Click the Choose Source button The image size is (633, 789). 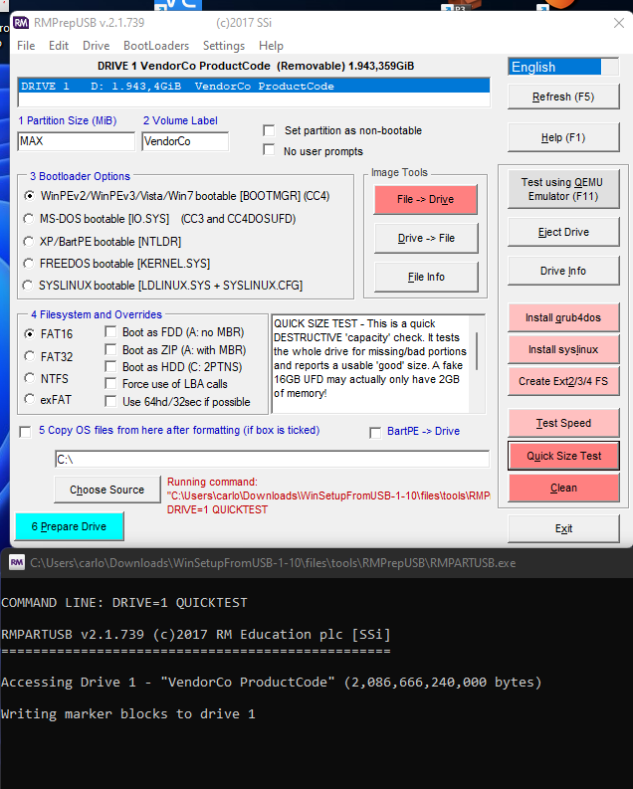pyautogui.click(x=106, y=490)
